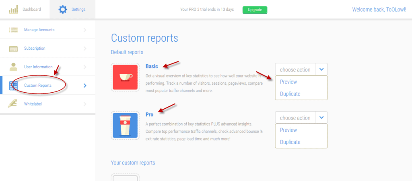
Task: Select User Information in the sidebar
Action: 47,67
